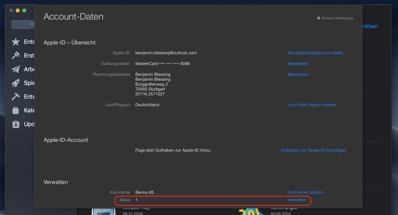
Task: Open the Kategorien icon in sidebar
Action: 16,110
